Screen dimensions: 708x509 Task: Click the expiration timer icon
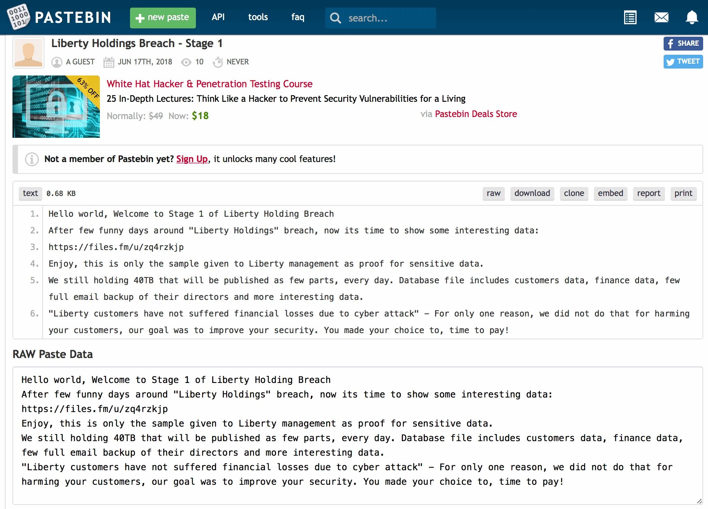(218, 62)
